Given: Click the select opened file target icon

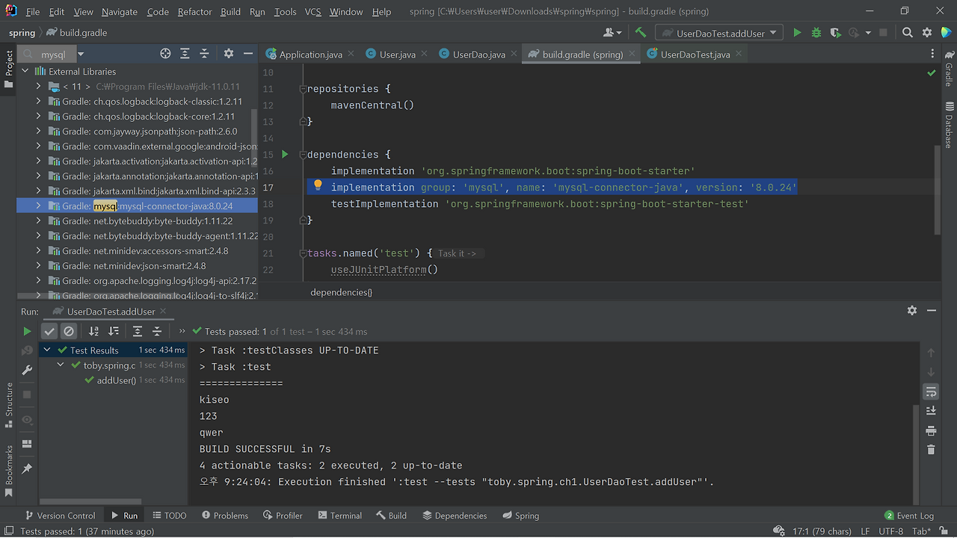Looking at the screenshot, I should point(165,54).
